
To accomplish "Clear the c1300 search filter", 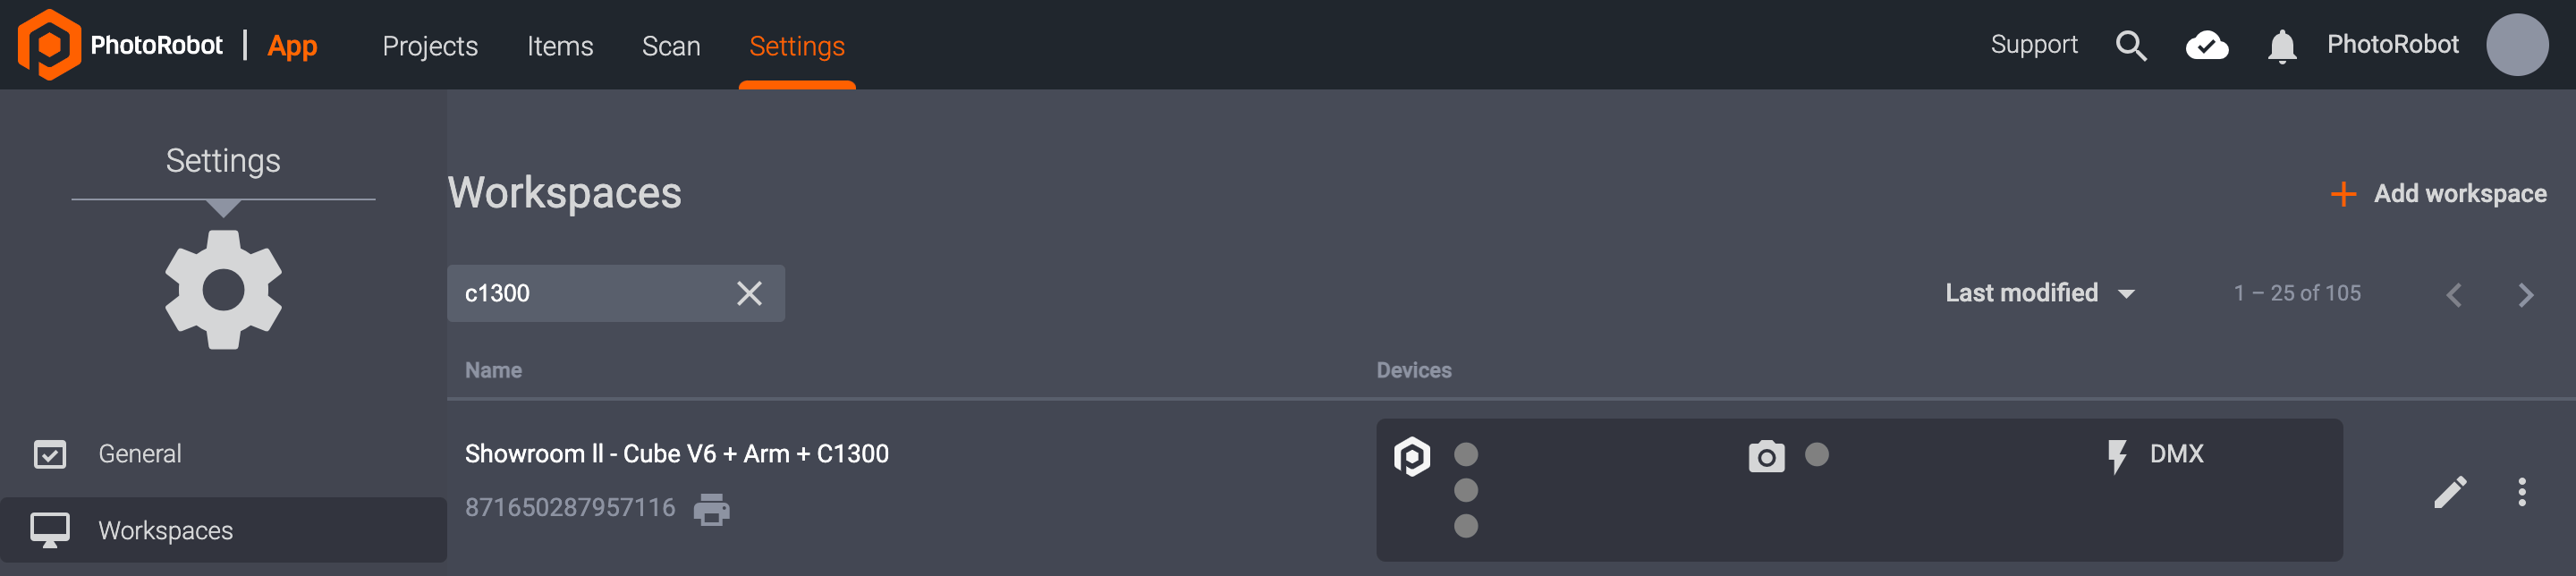I will pos(749,293).
